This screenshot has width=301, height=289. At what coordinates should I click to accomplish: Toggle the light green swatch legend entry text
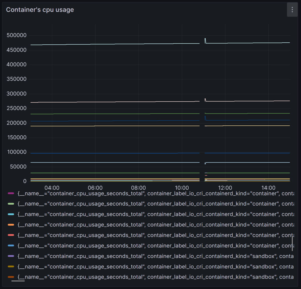click(x=156, y=204)
